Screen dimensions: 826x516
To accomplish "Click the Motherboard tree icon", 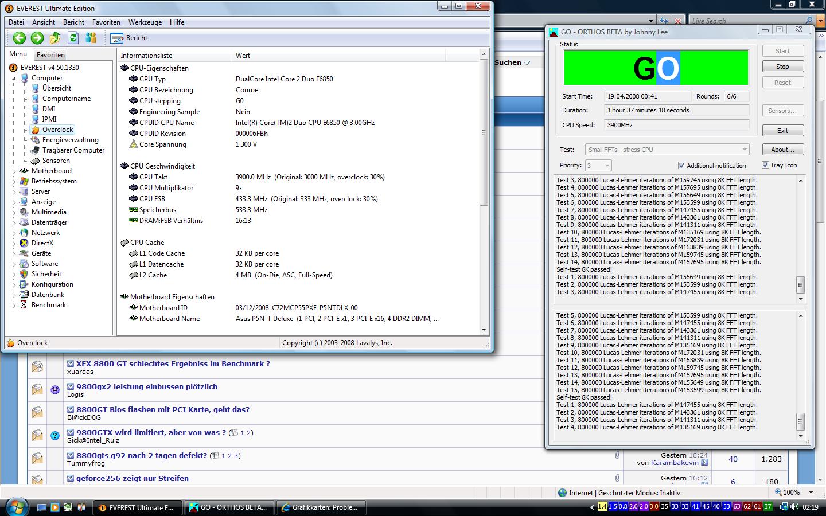I will click(x=24, y=171).
